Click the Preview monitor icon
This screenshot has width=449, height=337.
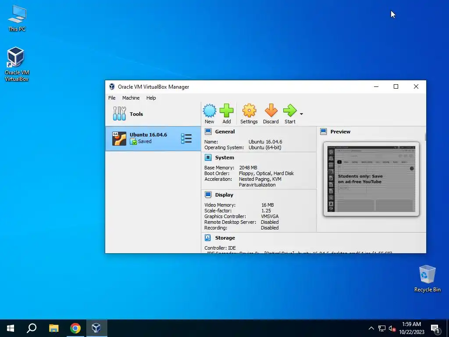click(323, 132)
